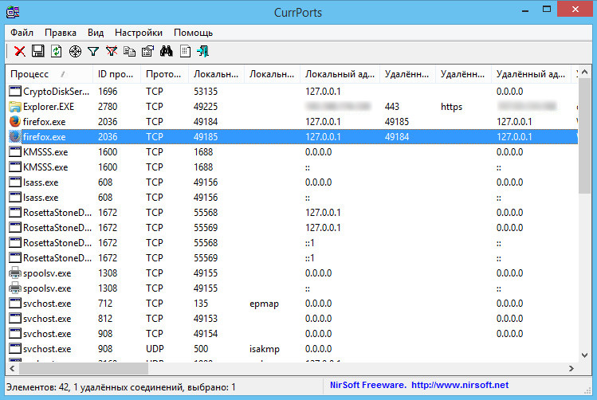Open the display filters funnel icon
The image size is (597, 400).
[93, 51]
